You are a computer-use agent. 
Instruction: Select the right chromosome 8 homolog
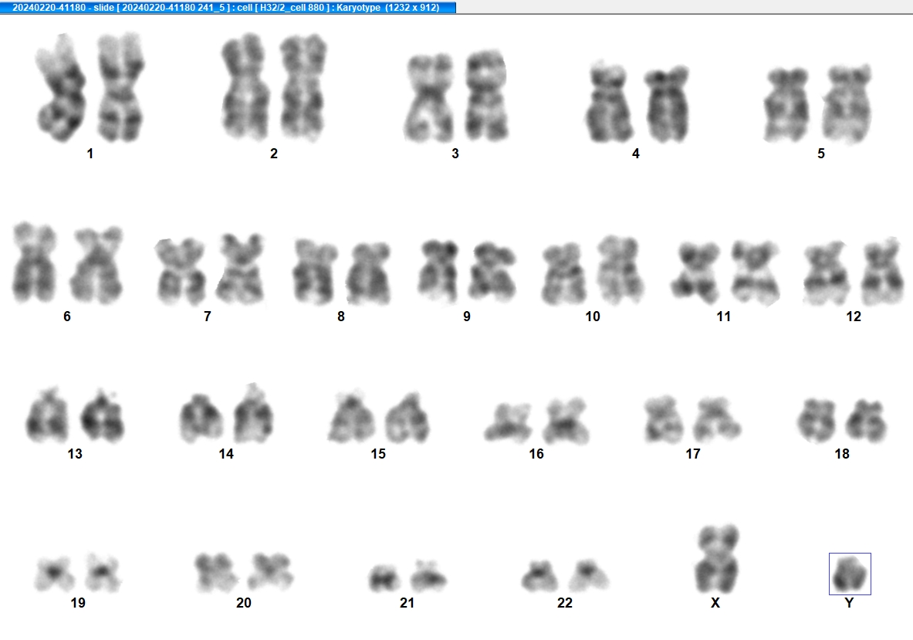click(369, 274)
